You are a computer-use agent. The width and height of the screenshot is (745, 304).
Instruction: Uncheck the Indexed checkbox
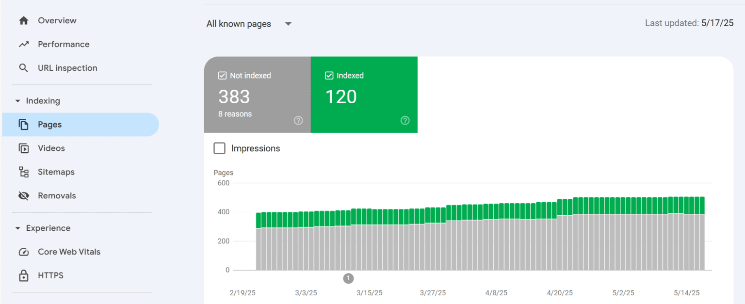(x=329, y=76)
